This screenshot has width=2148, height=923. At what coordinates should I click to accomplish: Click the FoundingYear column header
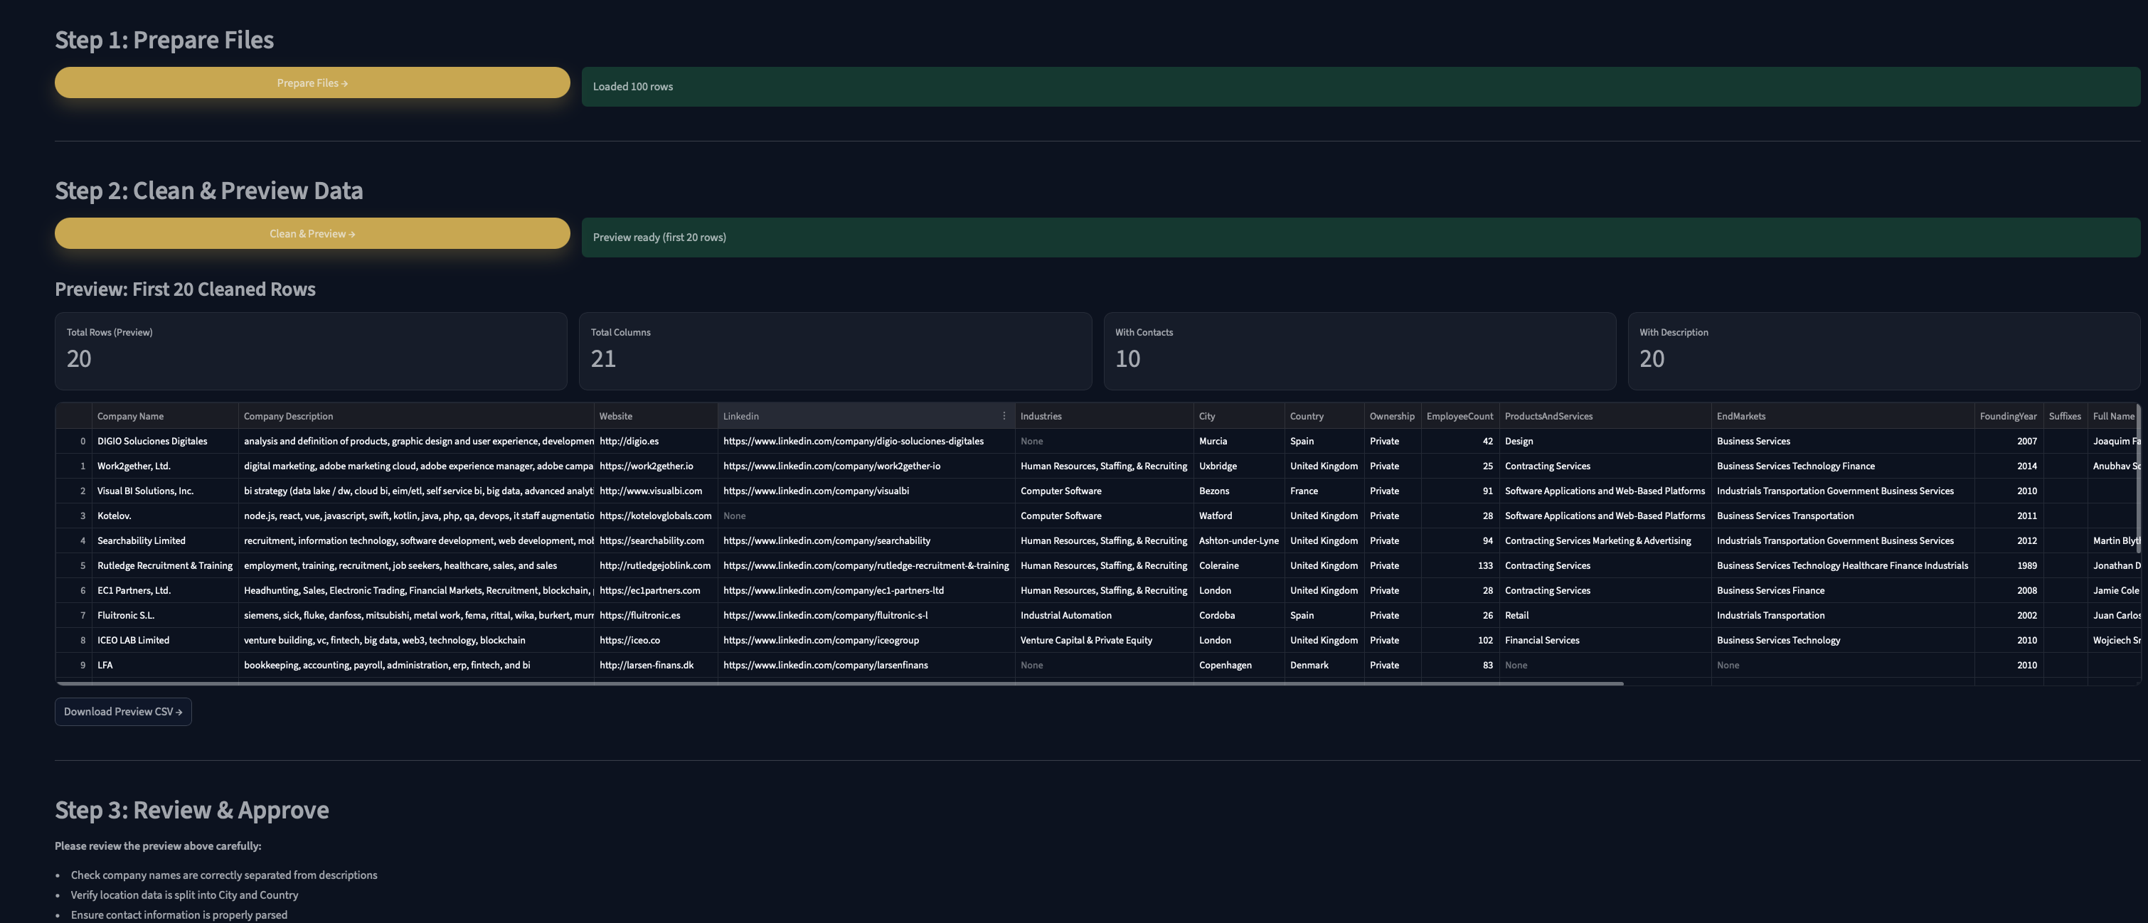tap(2009, 415)
